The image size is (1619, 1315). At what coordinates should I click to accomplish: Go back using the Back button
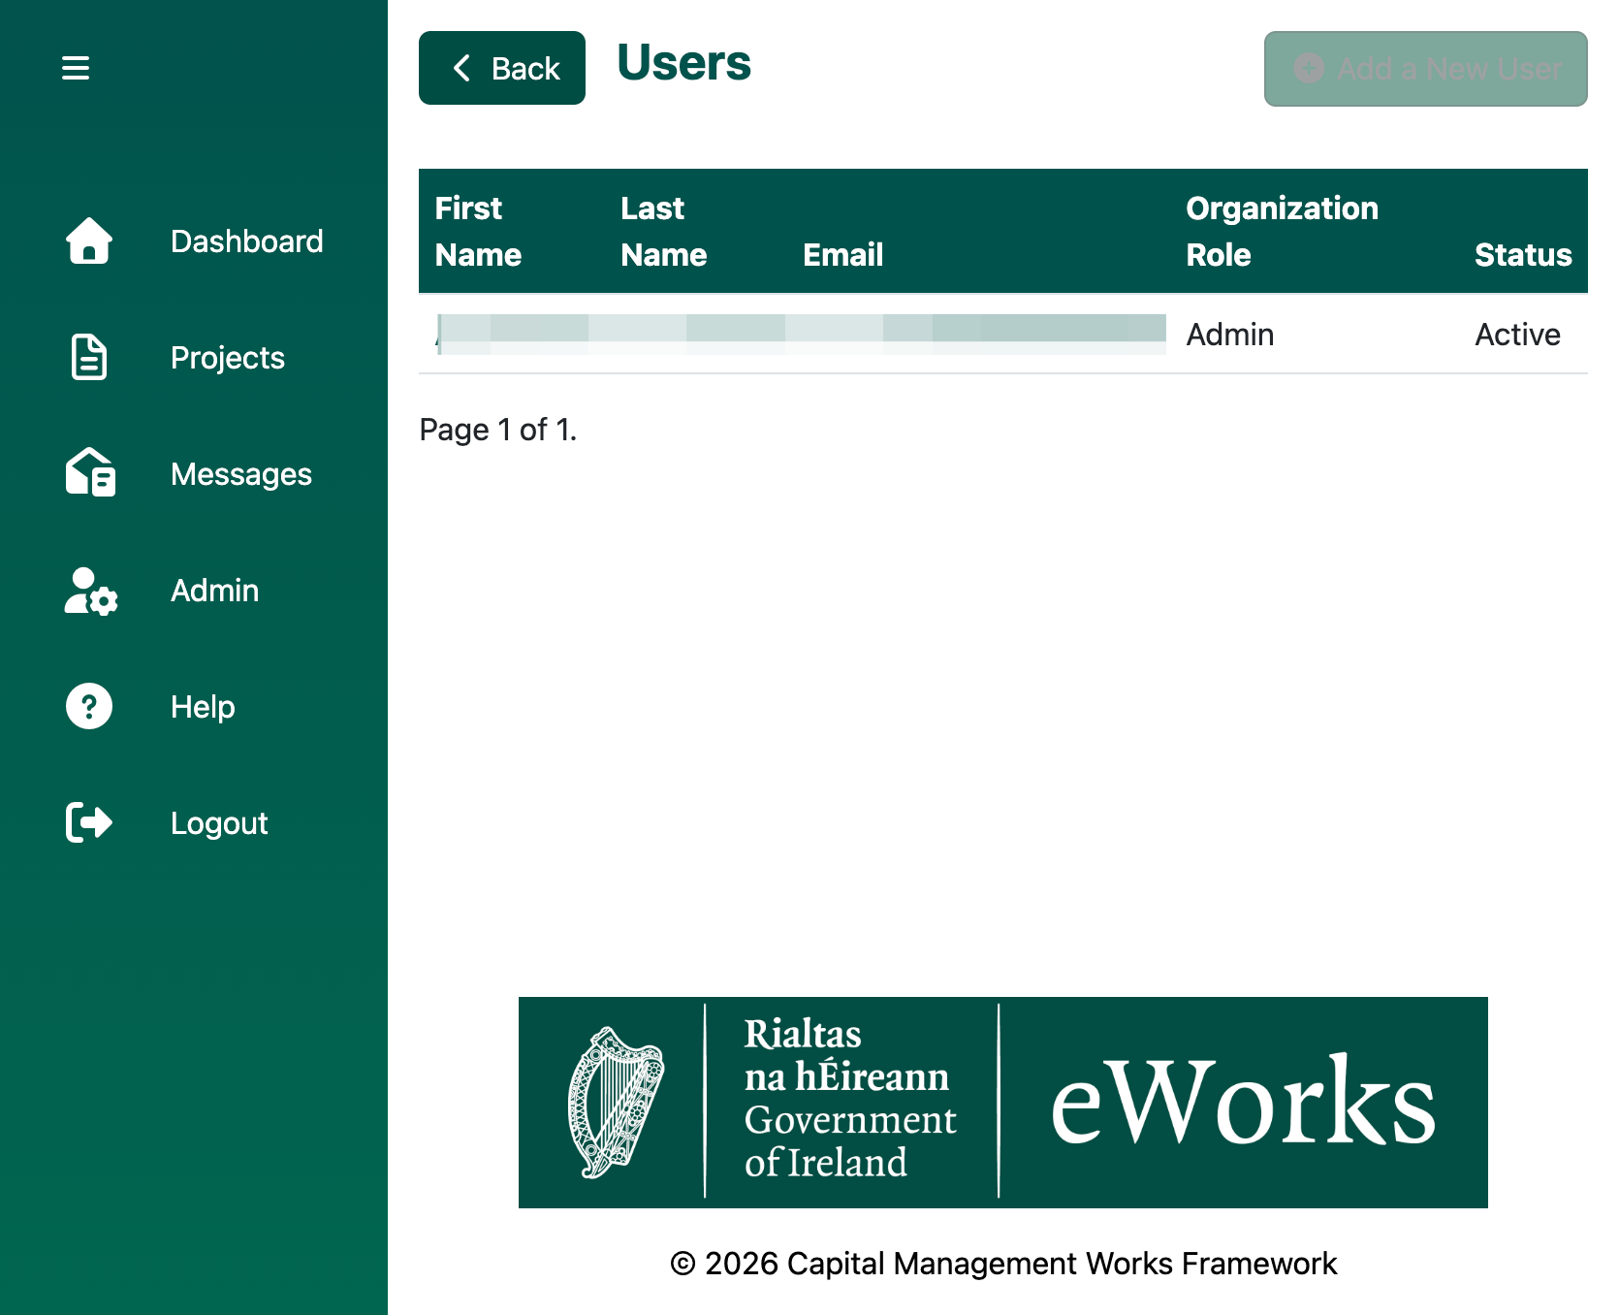click(x=502, y=68)
